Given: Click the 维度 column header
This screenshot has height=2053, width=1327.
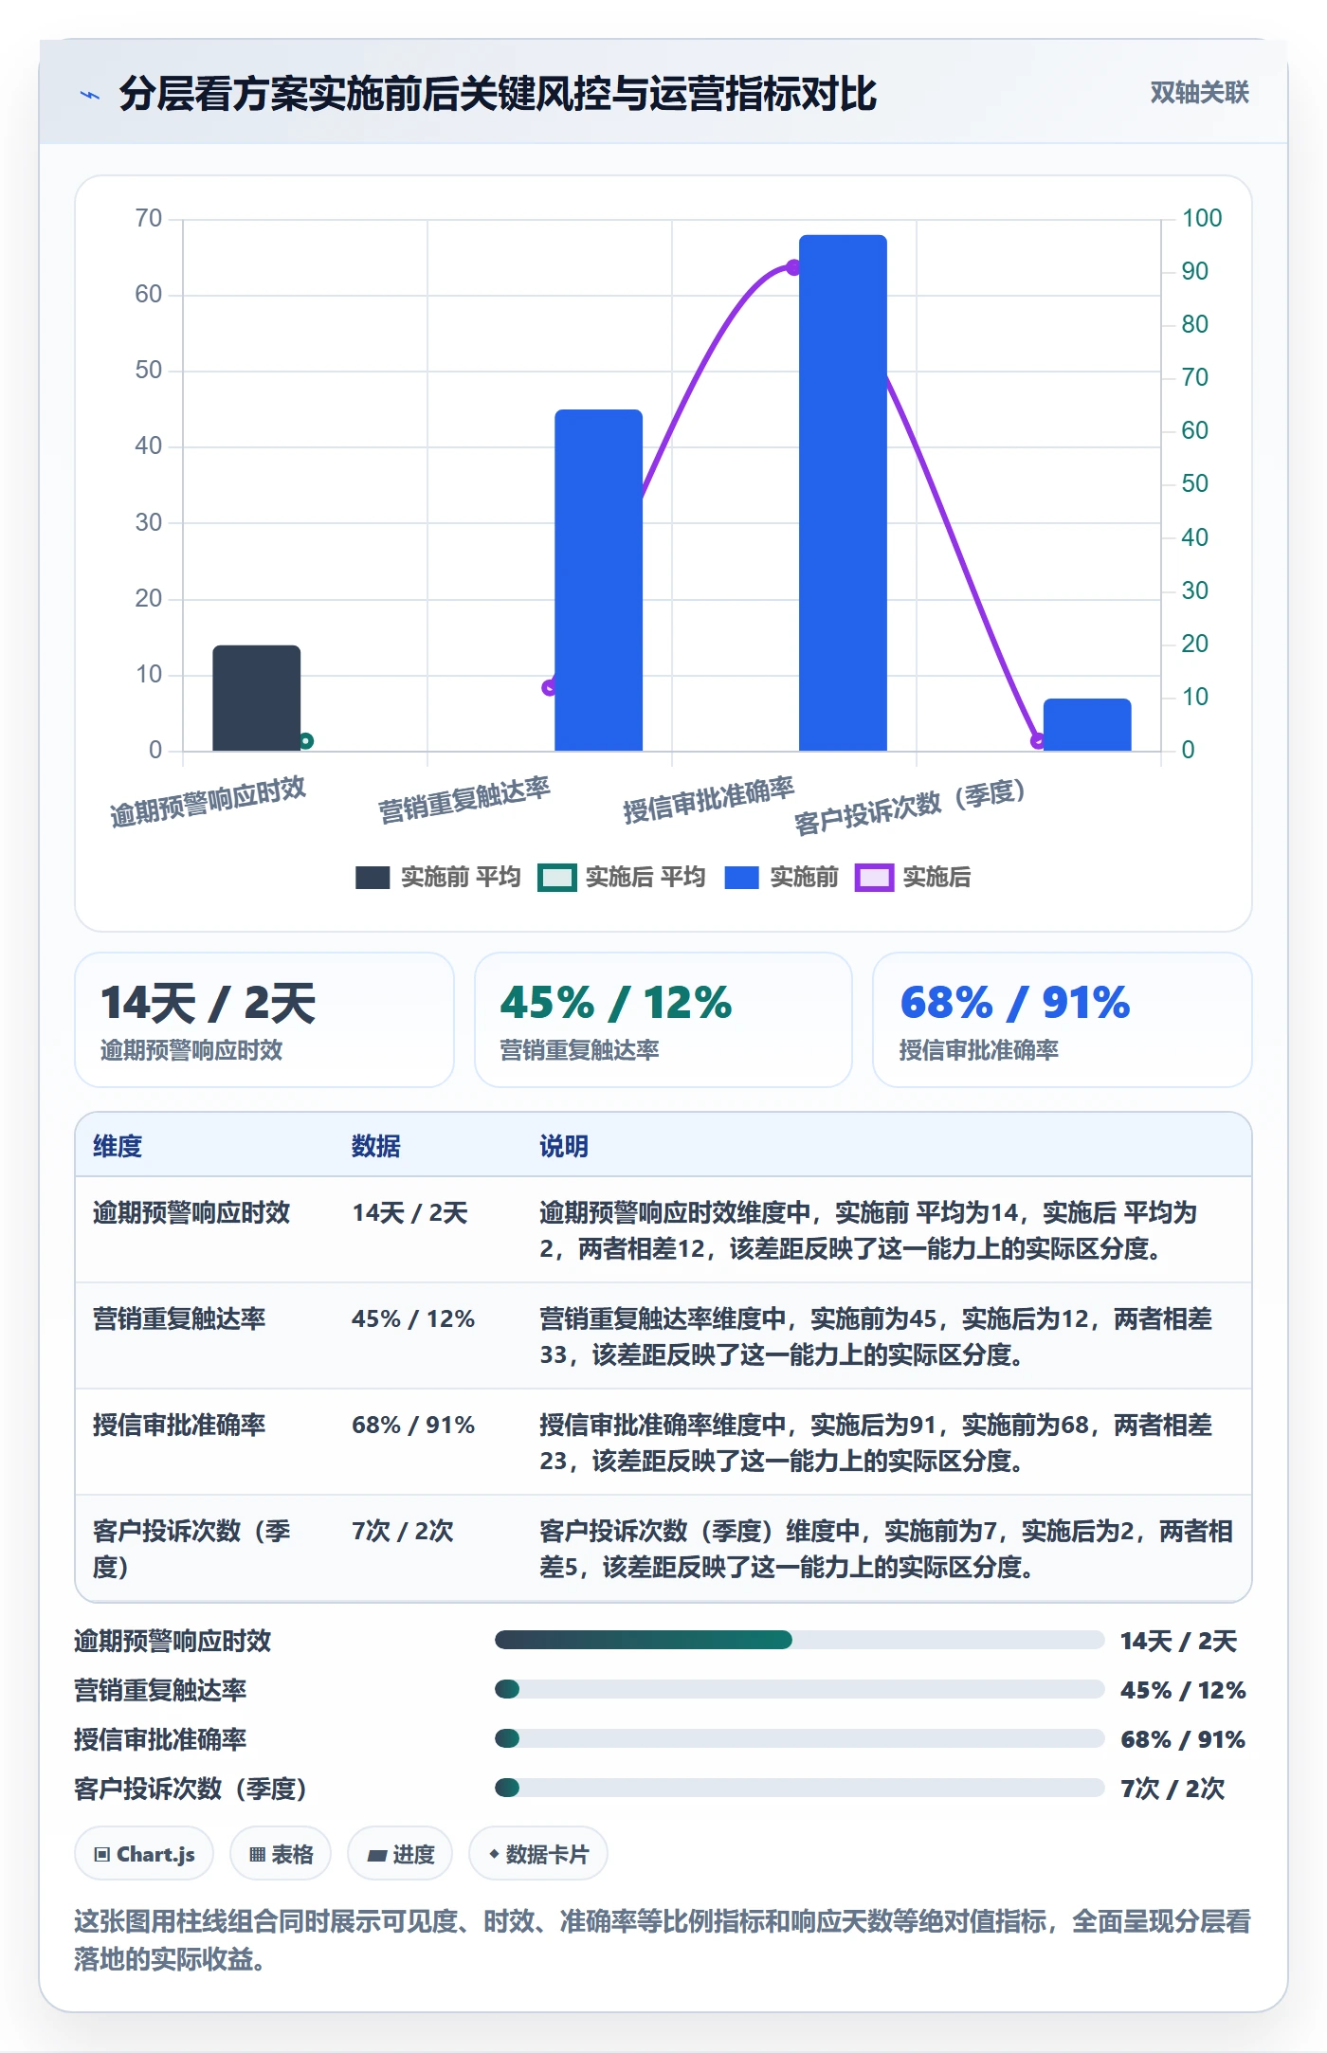Looking at the screenshot, I should (118, 1146).
